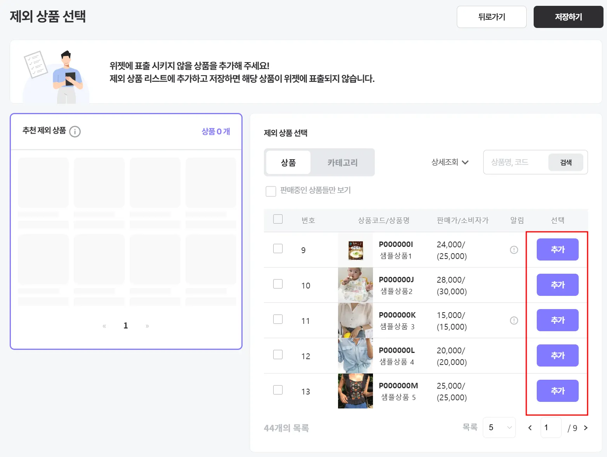Click the alert icon in the P000000I row
This screenshot has width=607, height=457.
pos(514,250)
